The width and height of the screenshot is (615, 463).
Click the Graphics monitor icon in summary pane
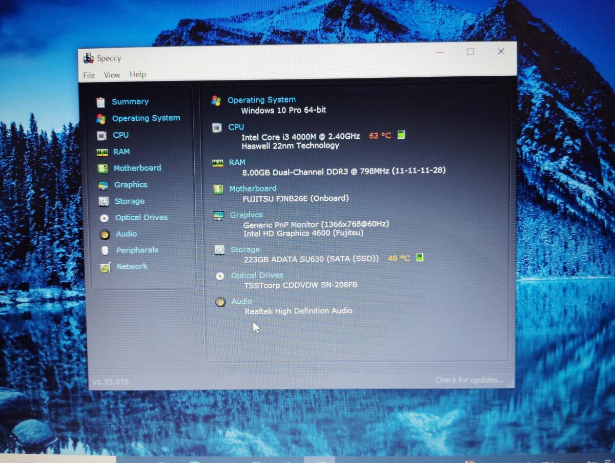219,216
